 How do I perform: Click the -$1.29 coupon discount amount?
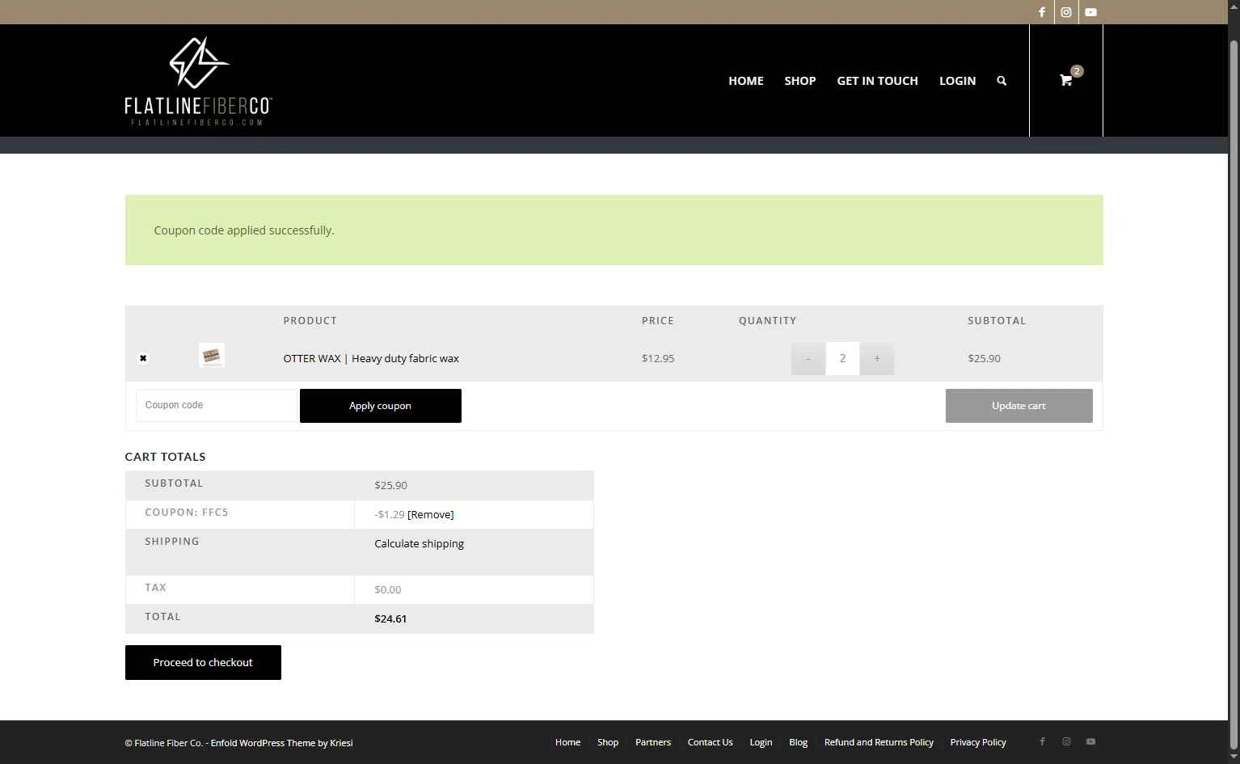point(390,514)
